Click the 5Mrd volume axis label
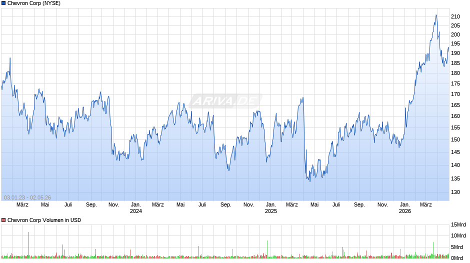The image size is (470, 263). coord(457,247)
